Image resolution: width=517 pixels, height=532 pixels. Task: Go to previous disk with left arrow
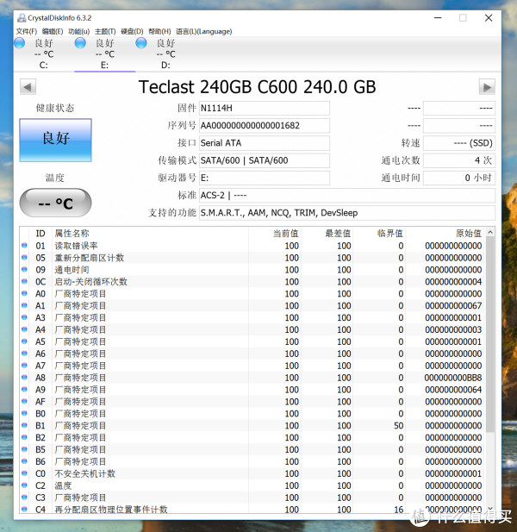coord(28,87)
